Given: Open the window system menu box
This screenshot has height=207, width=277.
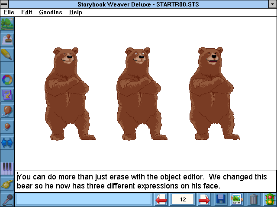Looking at the screenshot, I should [4, 4].
